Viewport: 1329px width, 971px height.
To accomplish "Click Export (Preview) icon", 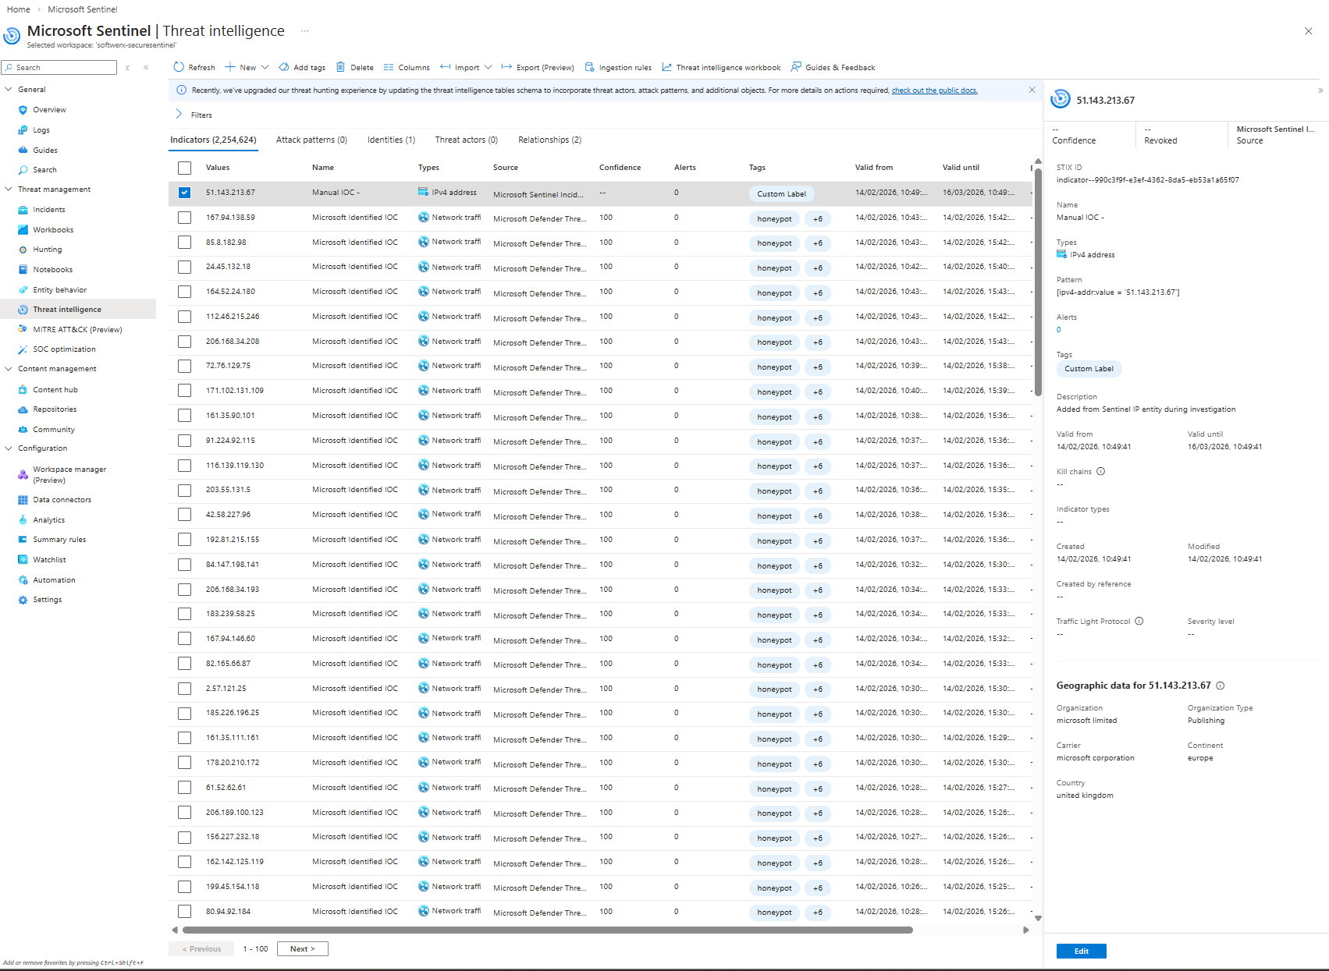I will 506,67.
